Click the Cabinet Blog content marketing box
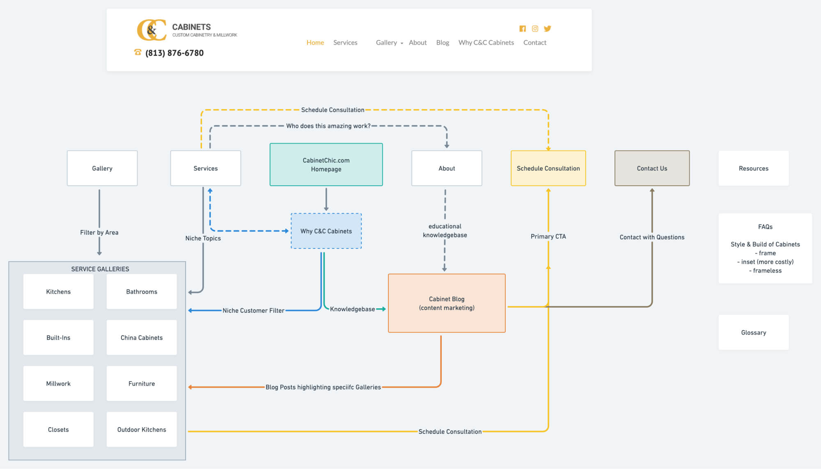 pyautogui.click(x=447, y=303)
